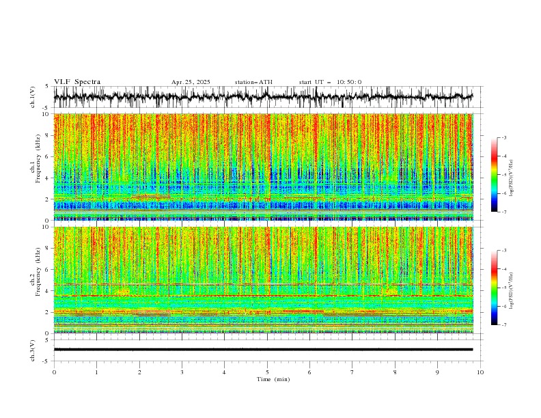Click the ch.1 color bar "log(PSD)(V²/Hz)" label
The image size is (541, 418).
click(x=511, y=178)
